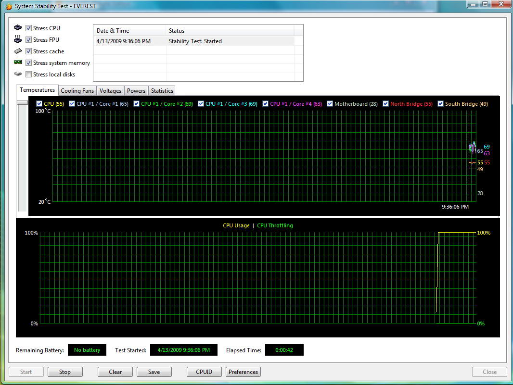Click the Stop button
The image size is (513, 385).
pos(65,372)
